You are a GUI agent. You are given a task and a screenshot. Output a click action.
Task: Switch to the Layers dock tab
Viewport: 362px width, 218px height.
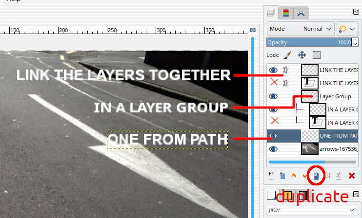(x=271, y=13)
